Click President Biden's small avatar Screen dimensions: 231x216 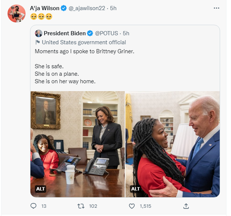tap(39, 33)
